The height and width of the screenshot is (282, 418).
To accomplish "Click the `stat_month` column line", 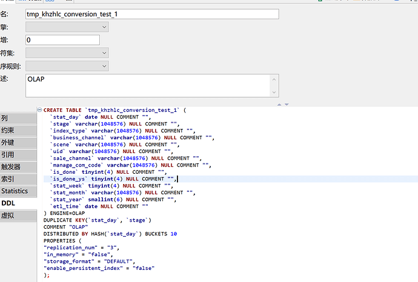I will (122, 193).
